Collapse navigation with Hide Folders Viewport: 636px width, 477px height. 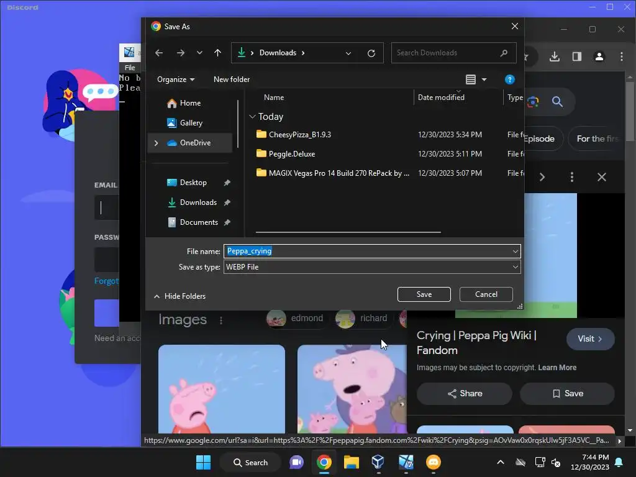179,296
